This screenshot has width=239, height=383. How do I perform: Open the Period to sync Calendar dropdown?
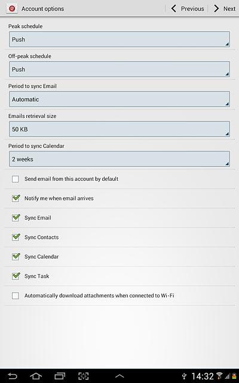pos(119,159)
